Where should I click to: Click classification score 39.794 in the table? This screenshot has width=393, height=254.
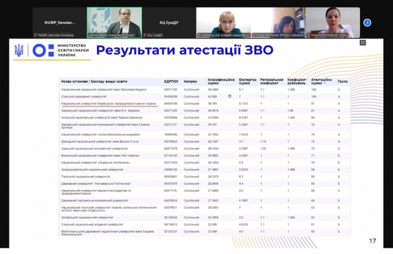212,103
